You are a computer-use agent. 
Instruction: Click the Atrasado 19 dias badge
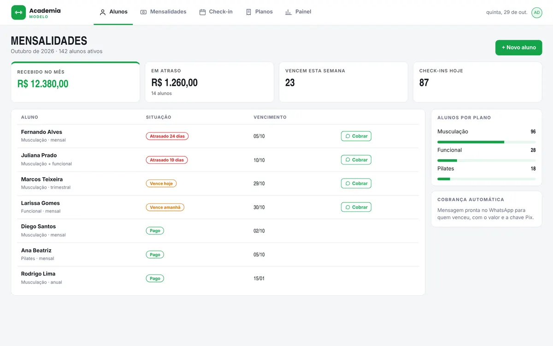[167, 160]
